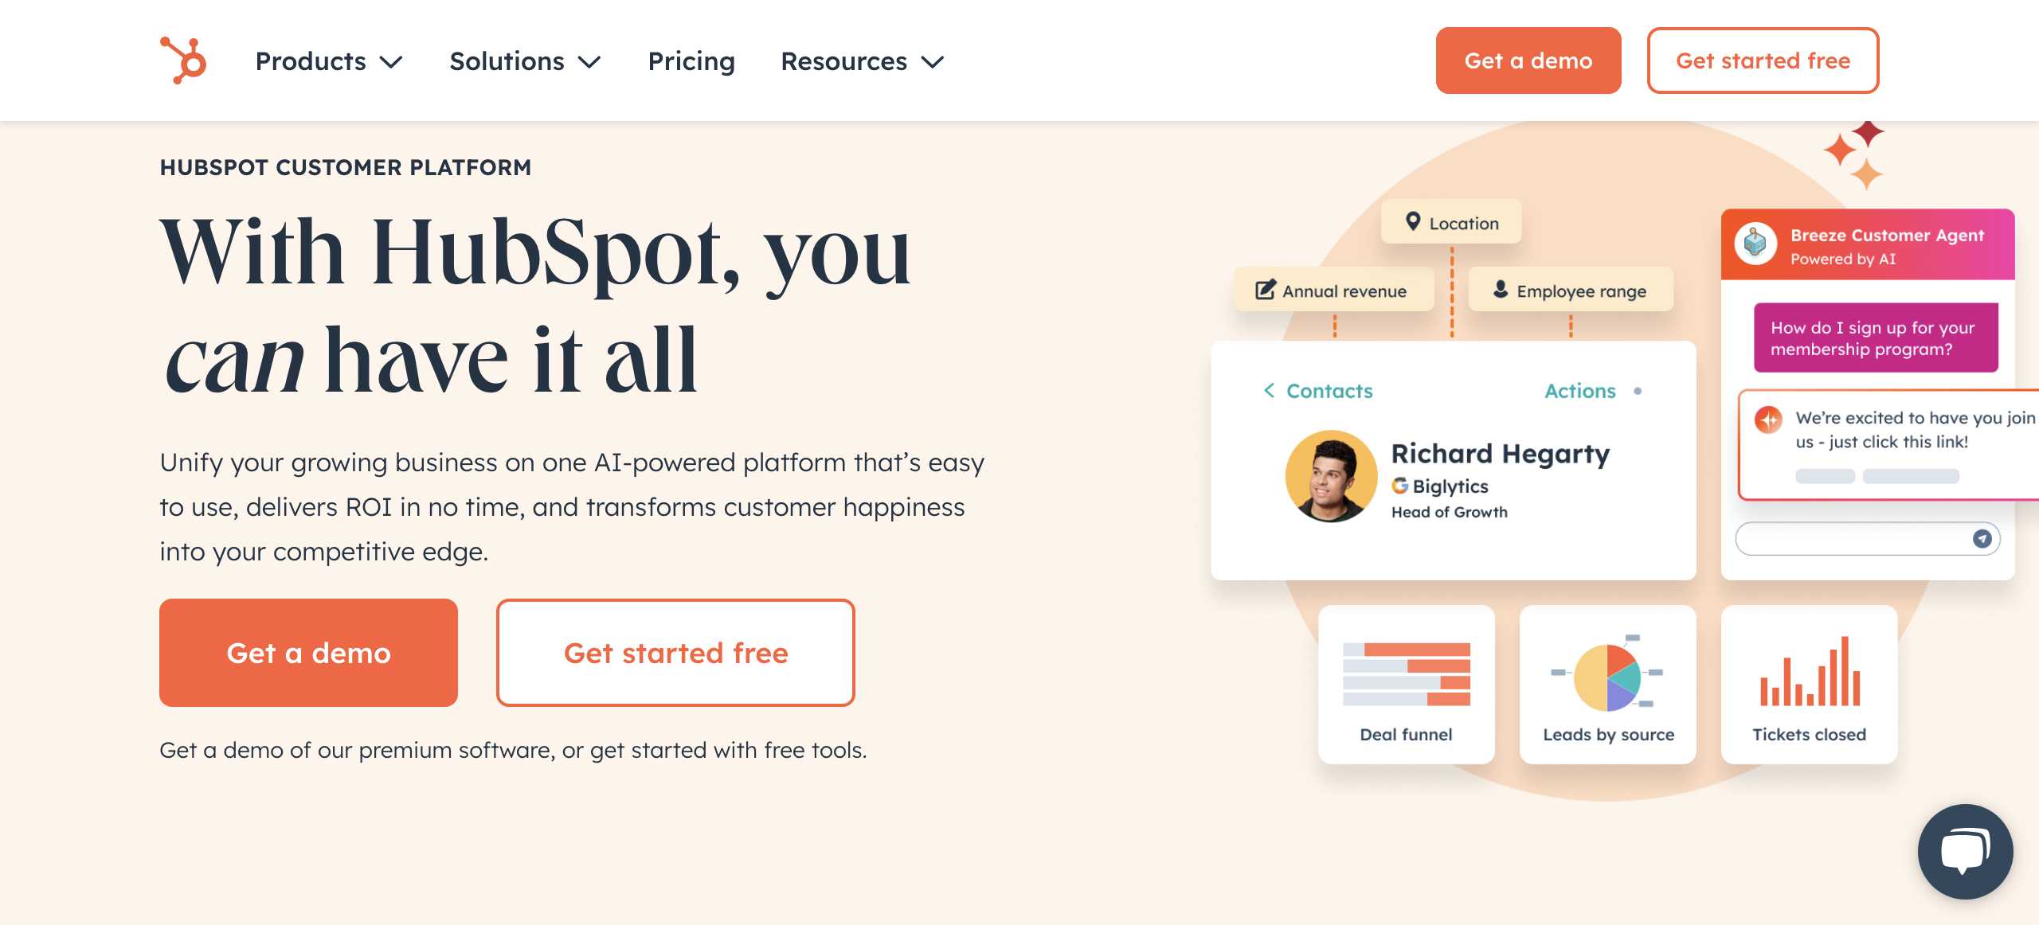Expand the Resources dropdown menu

(862, 61)
